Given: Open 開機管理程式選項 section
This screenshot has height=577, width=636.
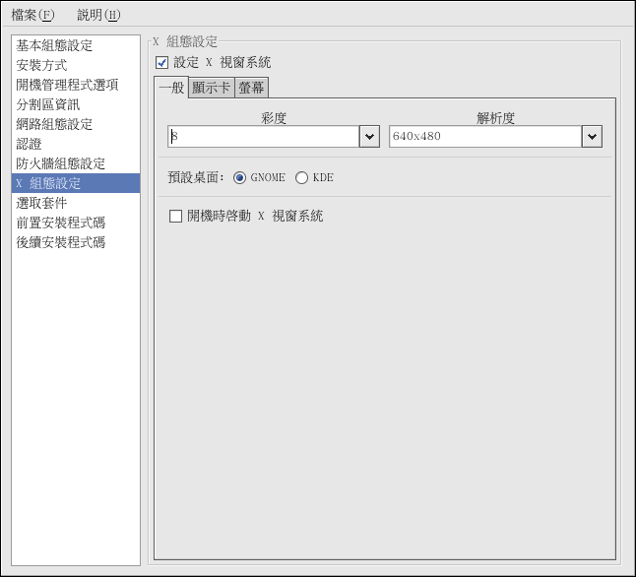Looking at the screenshot, I should pyautogui.click(x=67, y=86).
